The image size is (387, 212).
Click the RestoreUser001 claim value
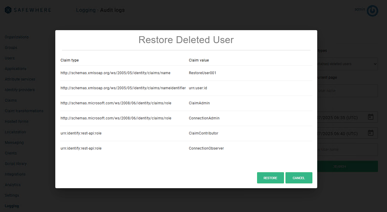(202, 73)
